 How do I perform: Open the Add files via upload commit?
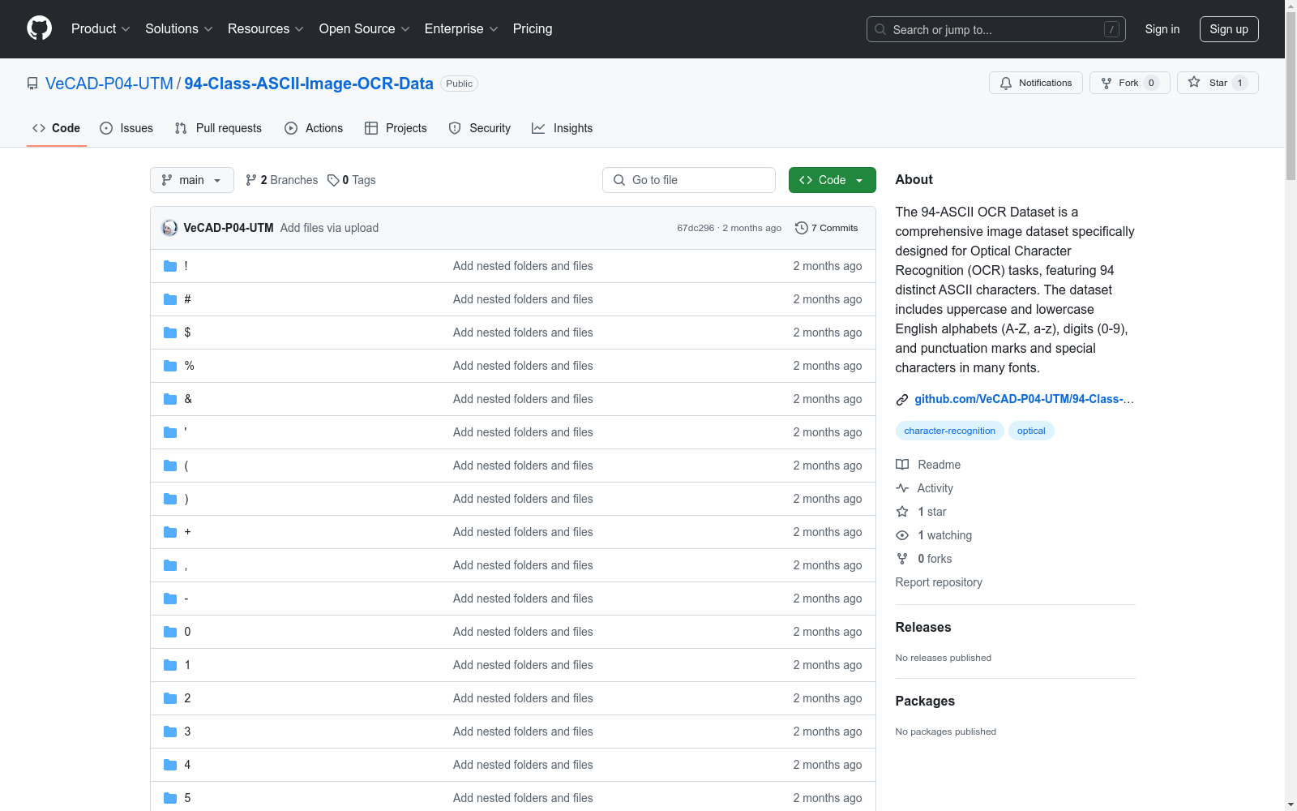329,228
